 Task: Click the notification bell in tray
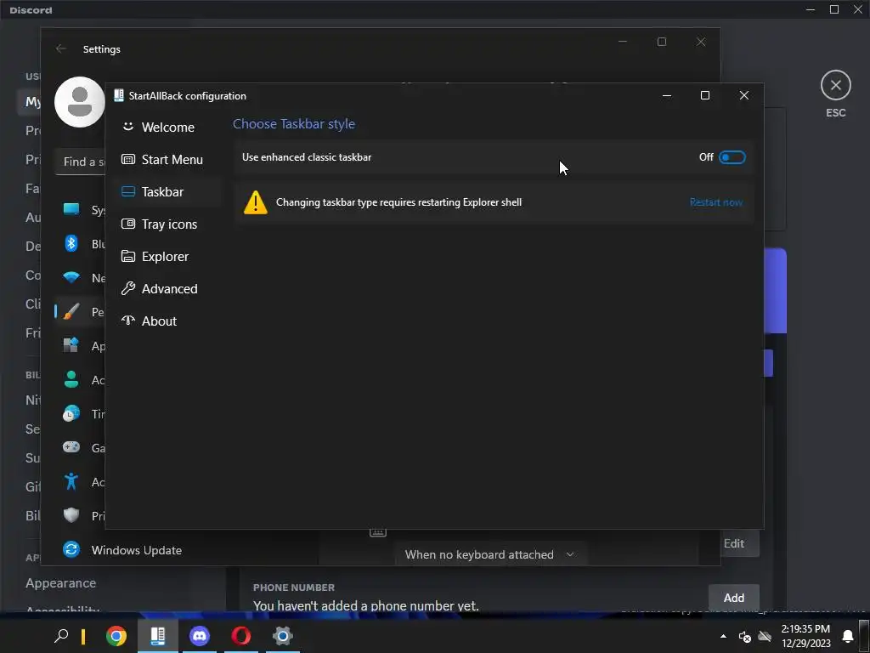click(x=848, y=636)
